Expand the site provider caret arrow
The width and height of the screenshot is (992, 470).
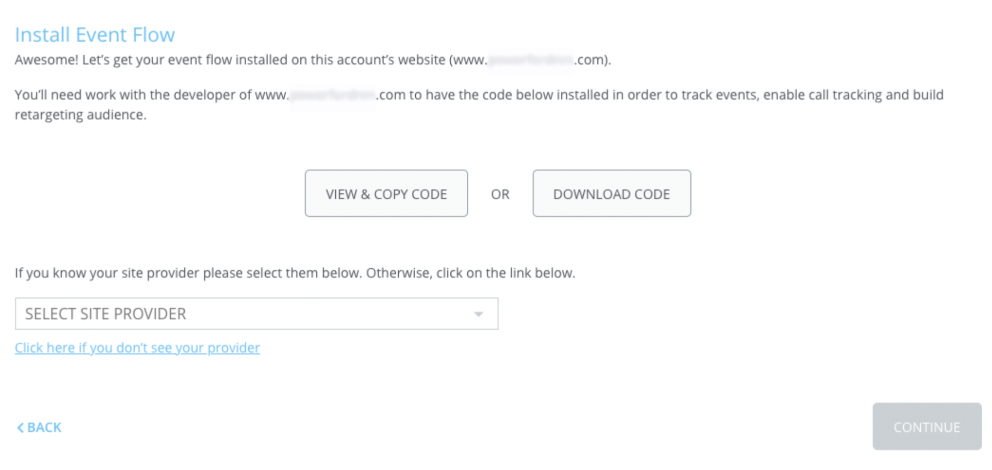[478, 314]
